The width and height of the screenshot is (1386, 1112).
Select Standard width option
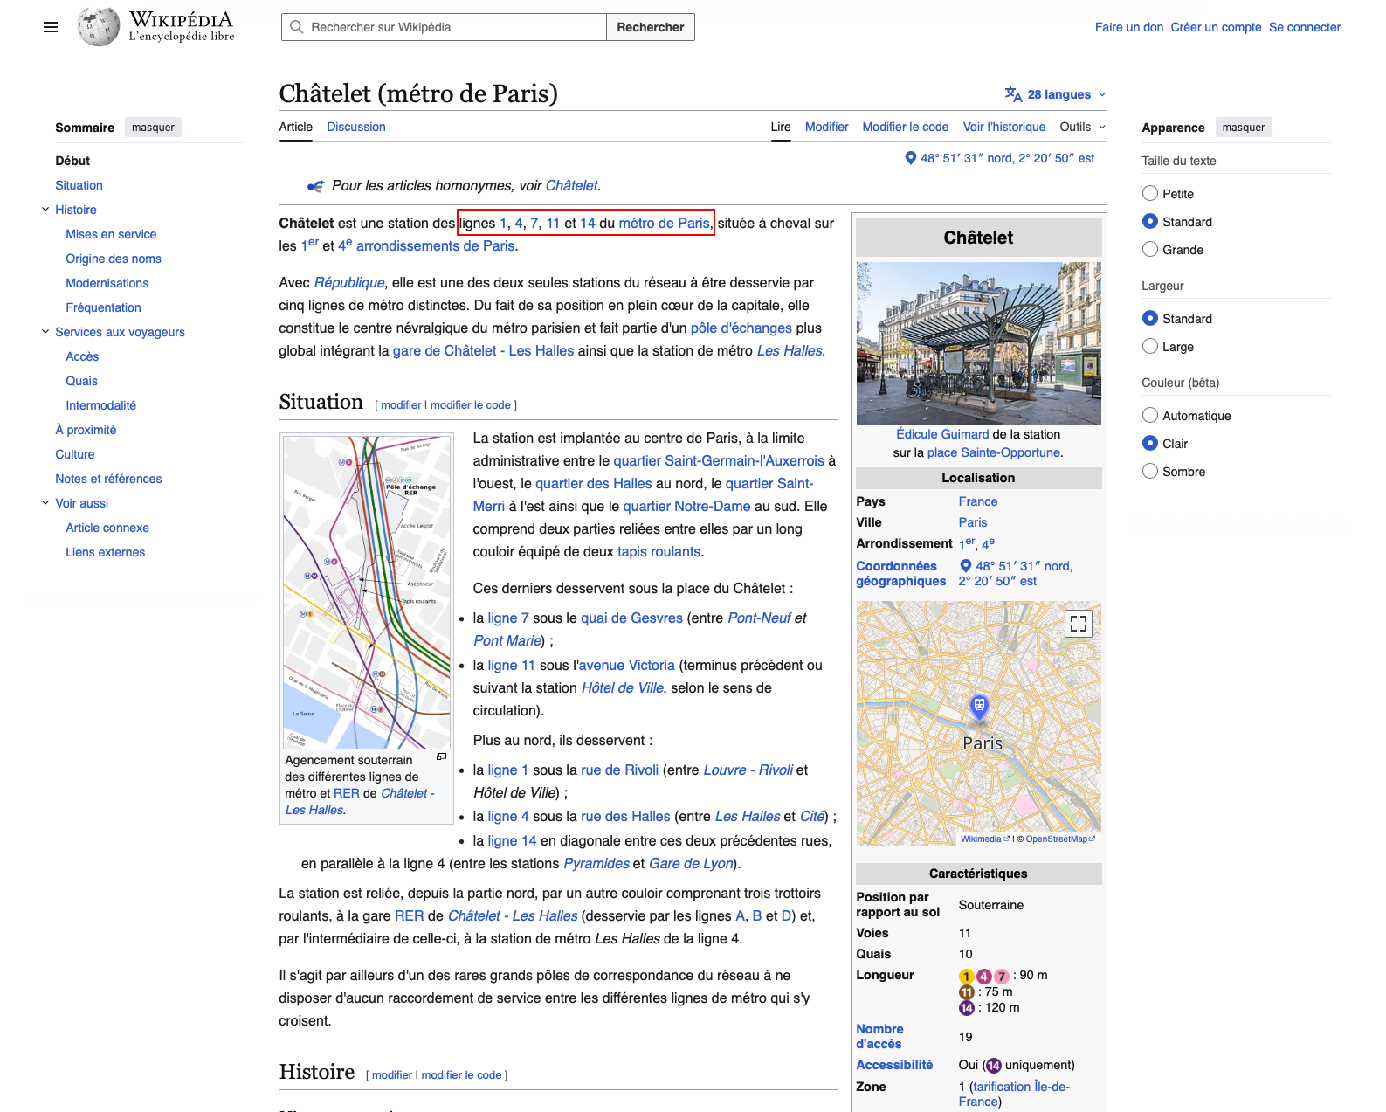point(1150,318)
